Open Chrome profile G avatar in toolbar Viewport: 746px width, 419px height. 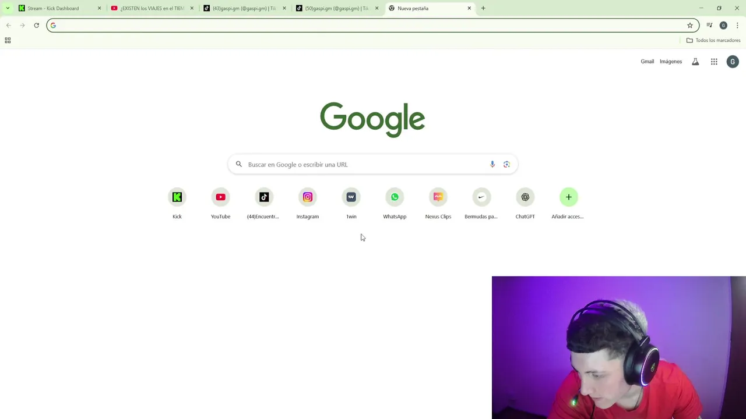click(x=723, y=25)
